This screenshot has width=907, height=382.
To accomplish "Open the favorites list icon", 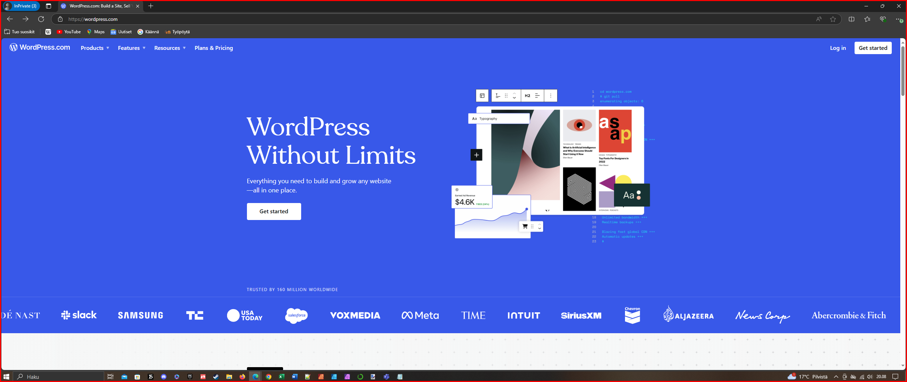I will [867, 19].
